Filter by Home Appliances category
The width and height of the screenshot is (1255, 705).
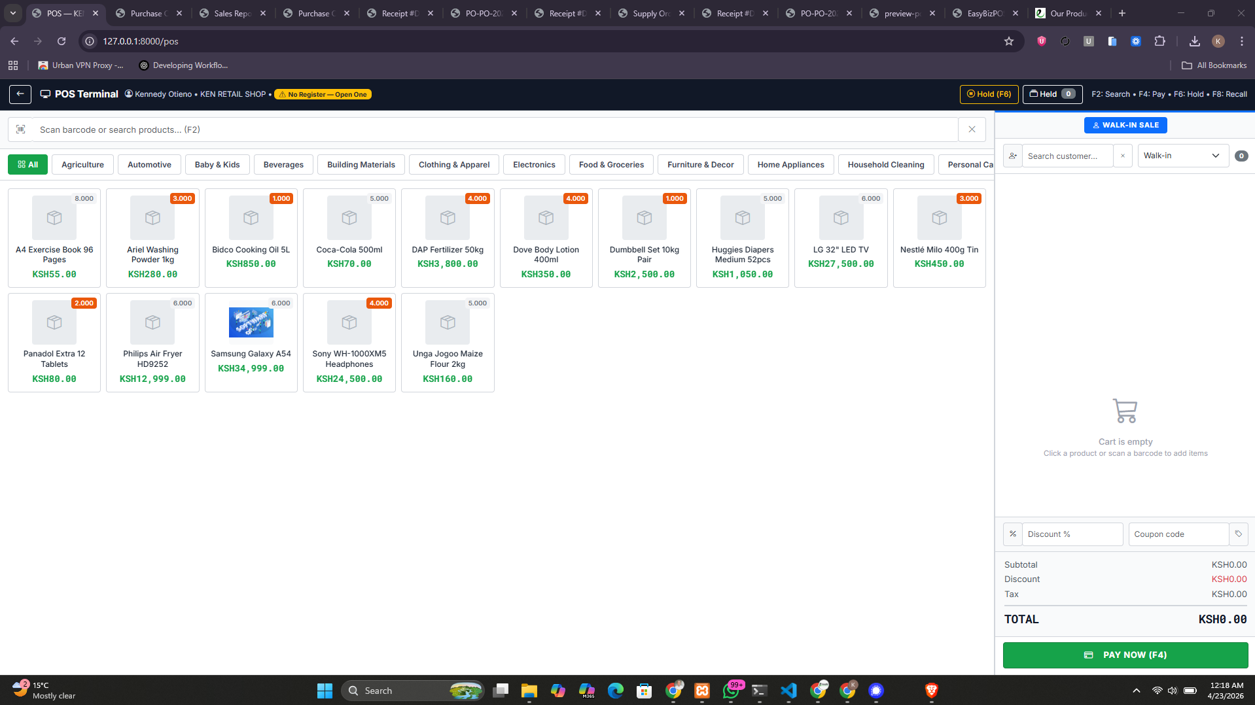[x=790, y=165]
